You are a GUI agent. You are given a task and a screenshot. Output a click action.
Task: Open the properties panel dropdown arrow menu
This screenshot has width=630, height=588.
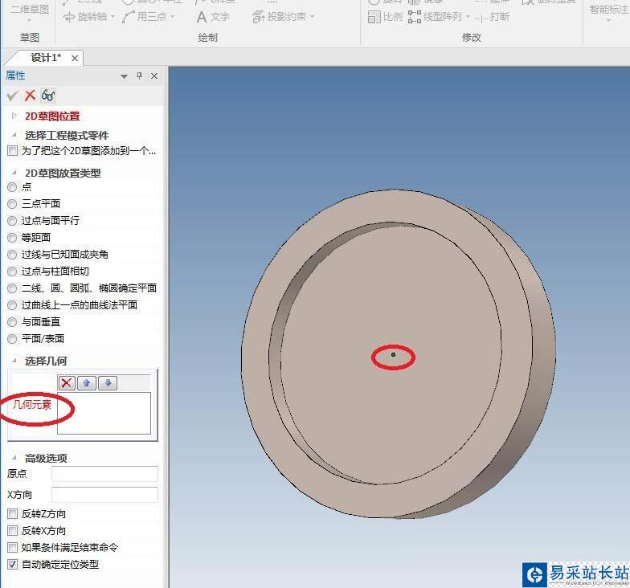pos(124,76)
